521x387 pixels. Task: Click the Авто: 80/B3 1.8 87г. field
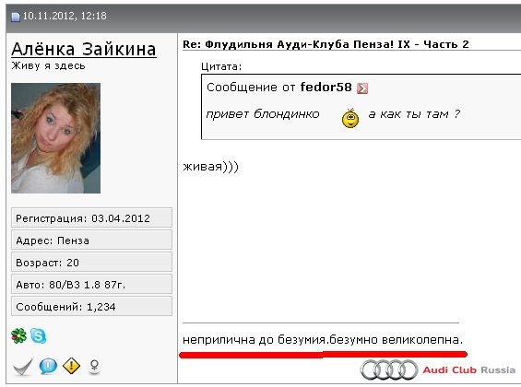[x=91, y=284]
